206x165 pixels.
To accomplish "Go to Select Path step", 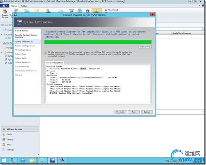I will 20,58.
